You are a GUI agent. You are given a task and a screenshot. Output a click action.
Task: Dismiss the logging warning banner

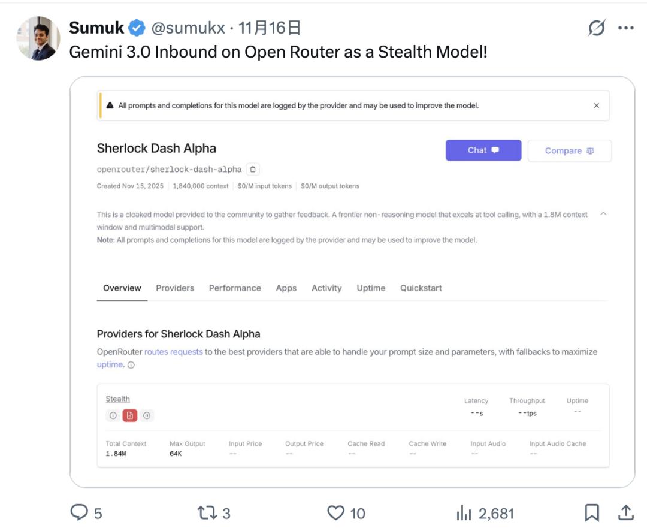tap(596, 105)
